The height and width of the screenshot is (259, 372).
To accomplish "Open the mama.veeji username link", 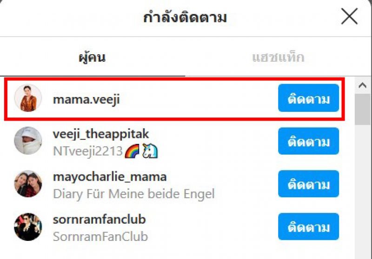I will [86, 99].
